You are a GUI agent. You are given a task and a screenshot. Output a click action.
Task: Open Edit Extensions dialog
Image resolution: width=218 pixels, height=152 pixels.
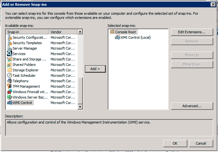[192, 32]
